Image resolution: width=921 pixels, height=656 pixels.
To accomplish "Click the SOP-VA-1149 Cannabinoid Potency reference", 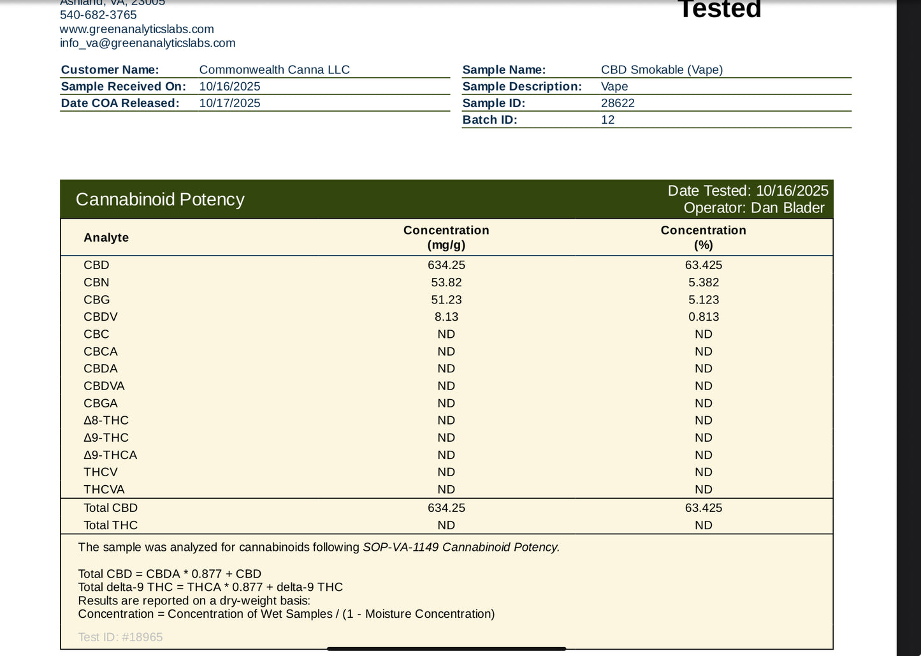I will click(x=460, y=547).
